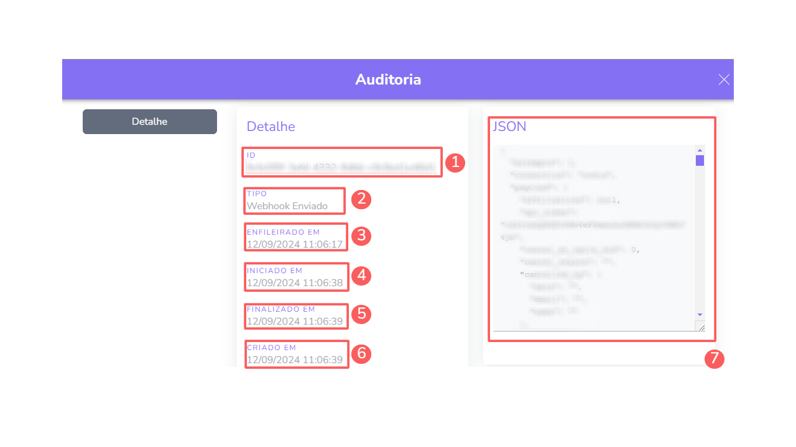
Task: Click the scrollbar down arrow in JSON panel
Action: pyautogui.click(x=700, y=314)
